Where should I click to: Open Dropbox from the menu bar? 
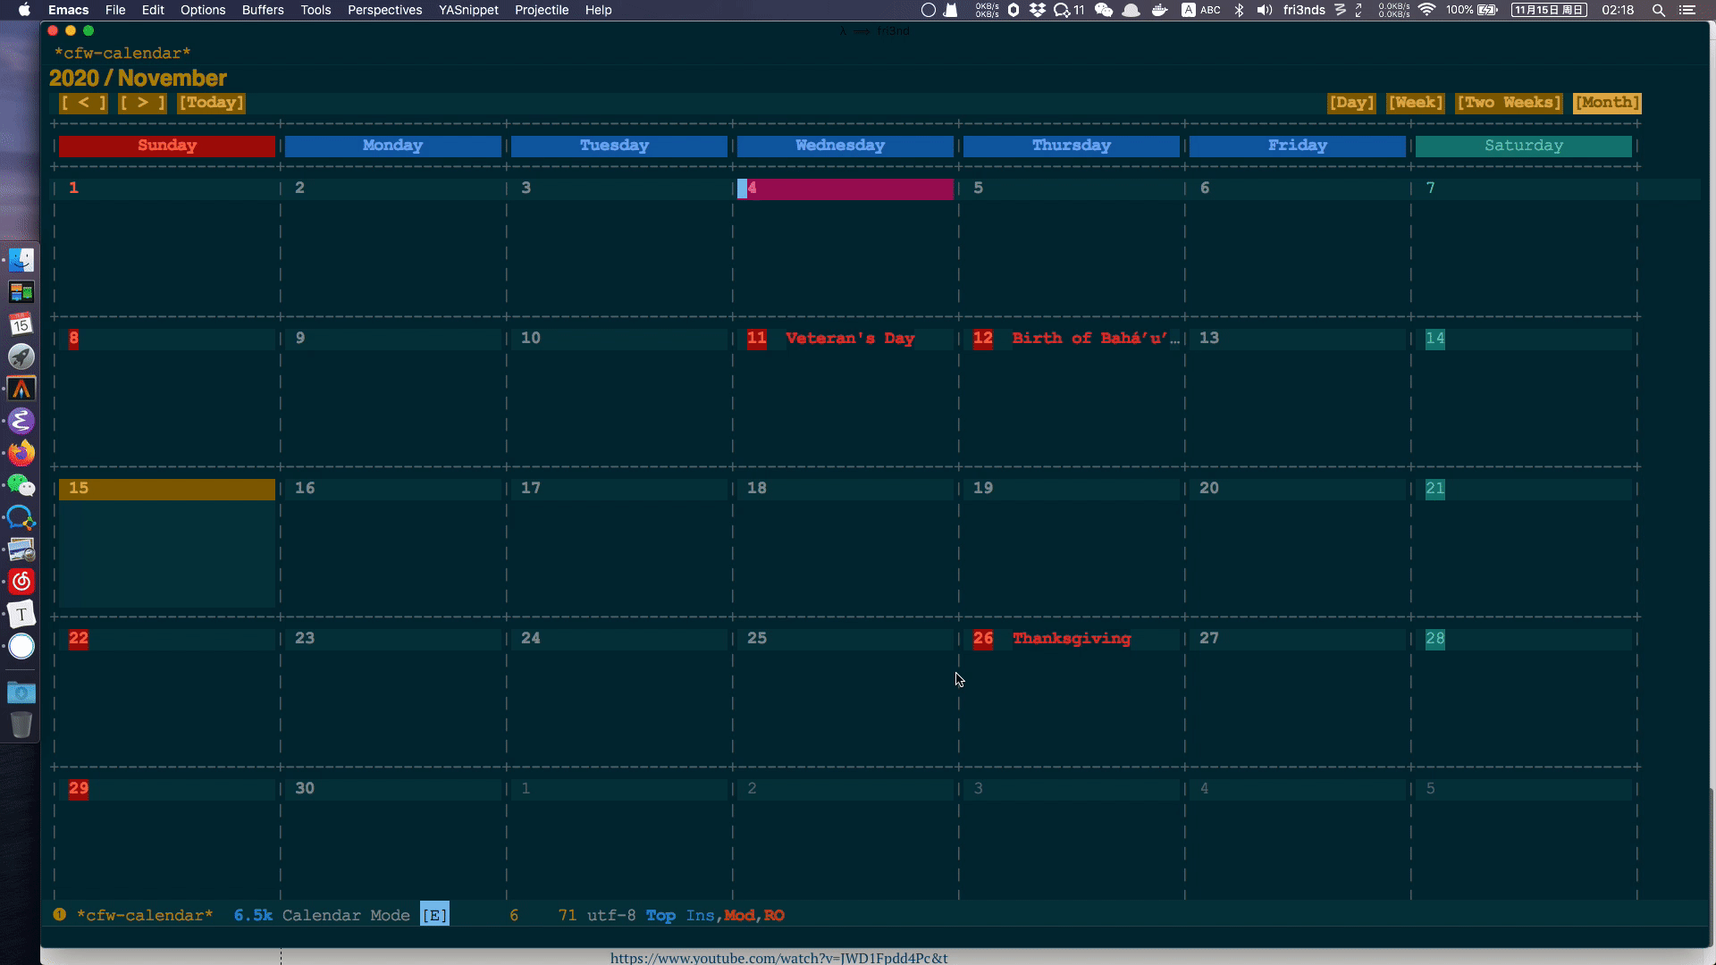(1037, 10)
